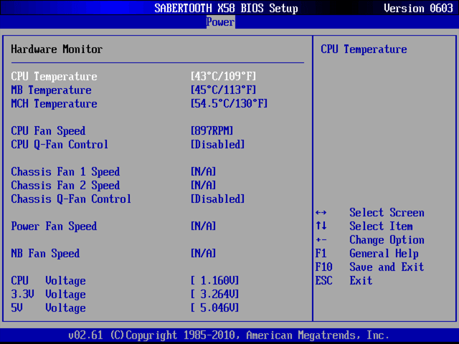Click the American Megatrends copyright footer
Viewport: 459px width, 344px height.
(229, 335)
